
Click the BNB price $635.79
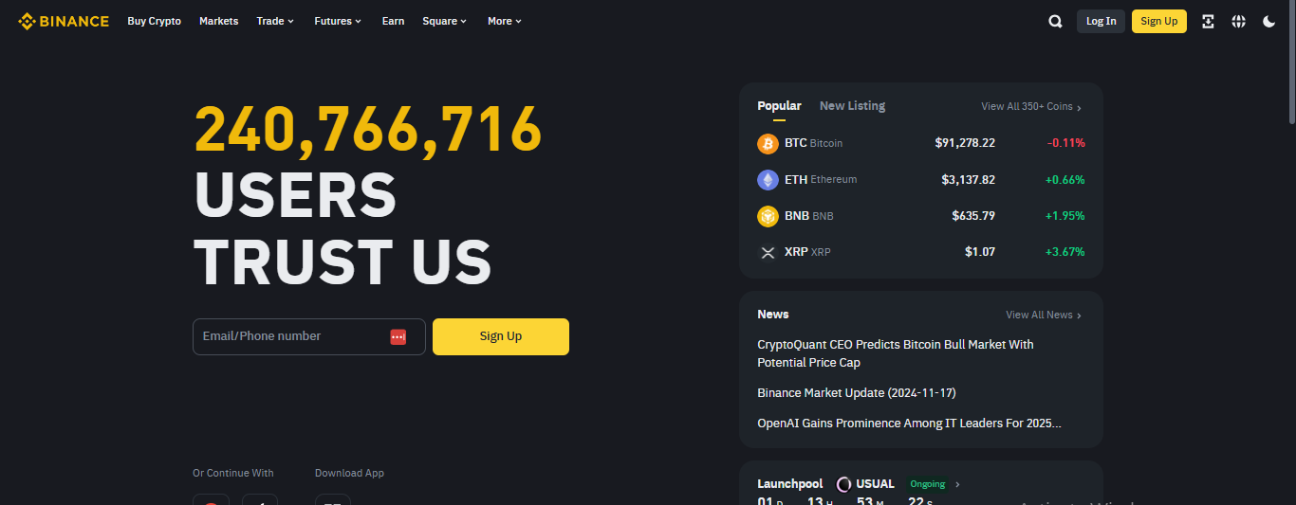tap(973, 216)
